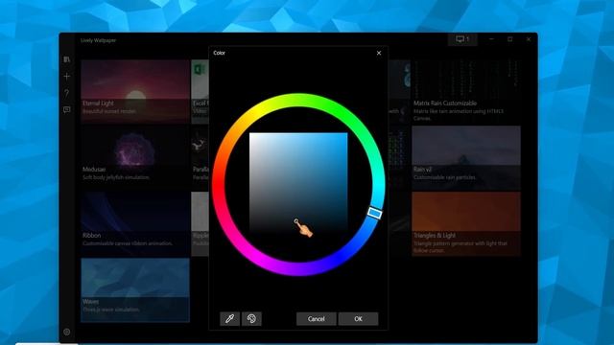Close the Lively Wallpaper window

529,39
